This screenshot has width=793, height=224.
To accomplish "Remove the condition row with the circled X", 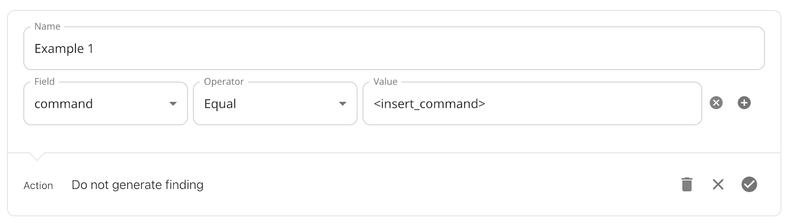I will pyautogui.click(x=716, y=103).
